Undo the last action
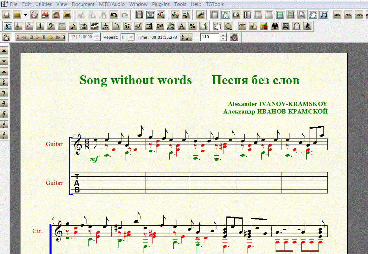 pos(114,15)
